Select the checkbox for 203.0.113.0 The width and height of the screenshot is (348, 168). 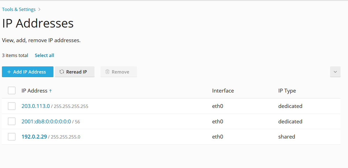click(12, 106)
